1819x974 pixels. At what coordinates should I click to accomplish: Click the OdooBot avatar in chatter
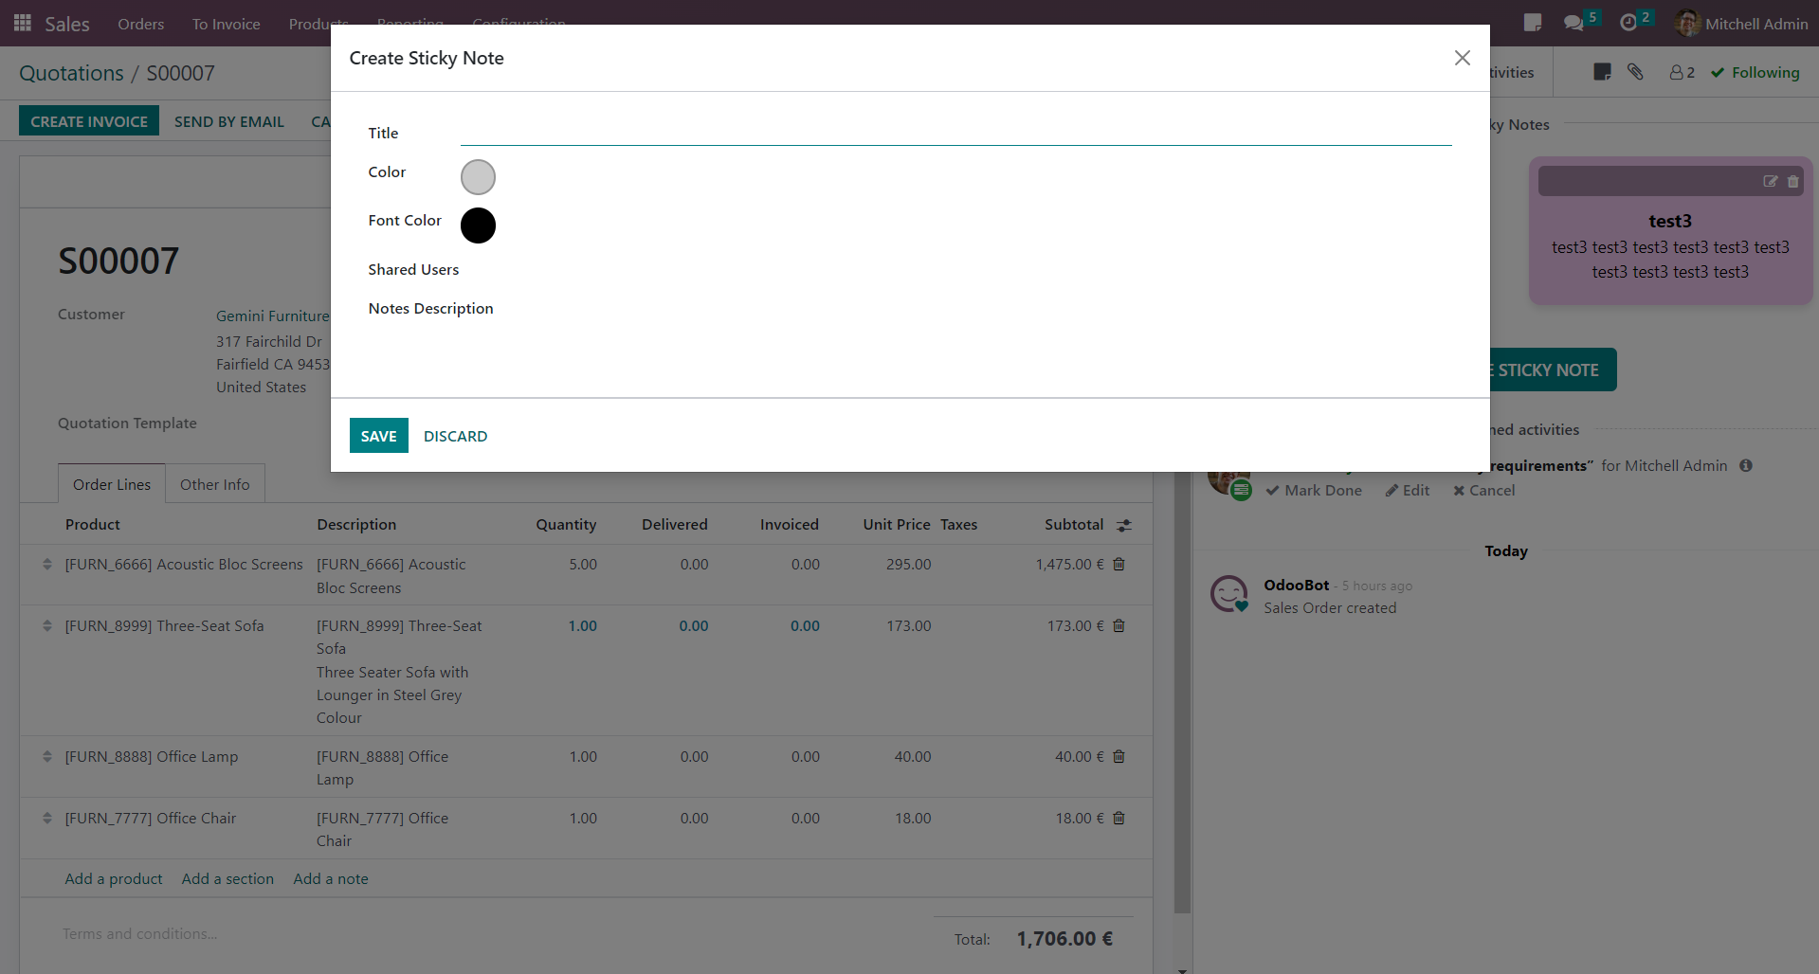(x=1229, y=594)
